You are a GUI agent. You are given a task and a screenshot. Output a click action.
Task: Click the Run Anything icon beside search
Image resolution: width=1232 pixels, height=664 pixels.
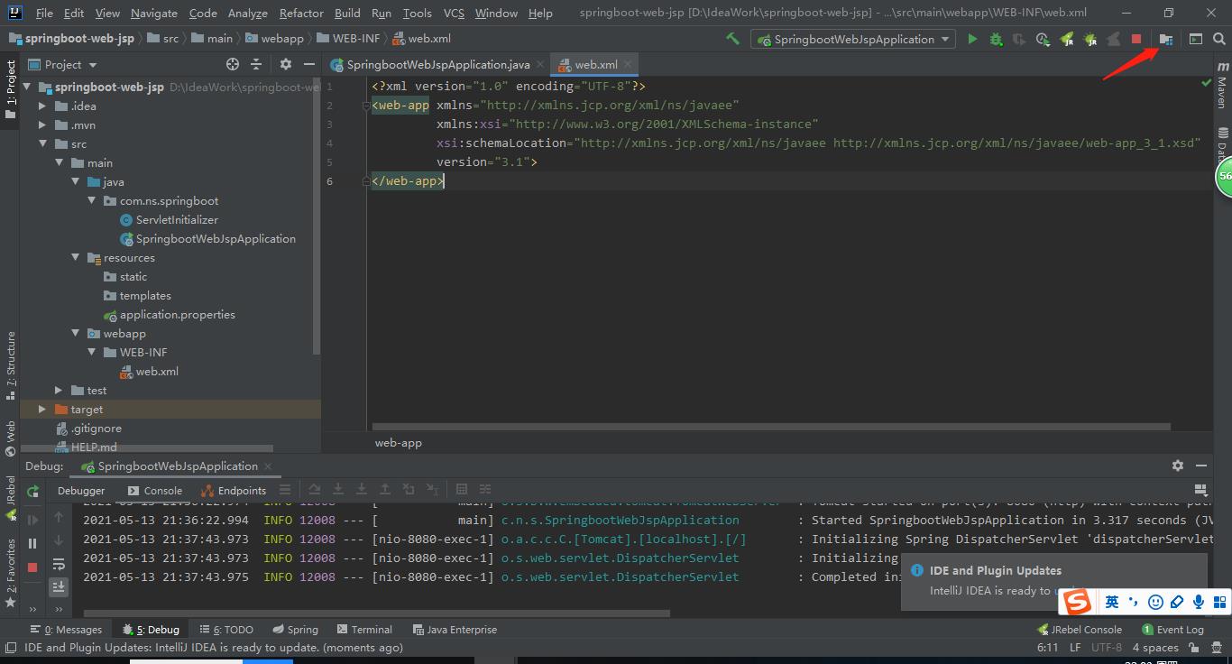pyautogui.click(x=1195, y=39)
